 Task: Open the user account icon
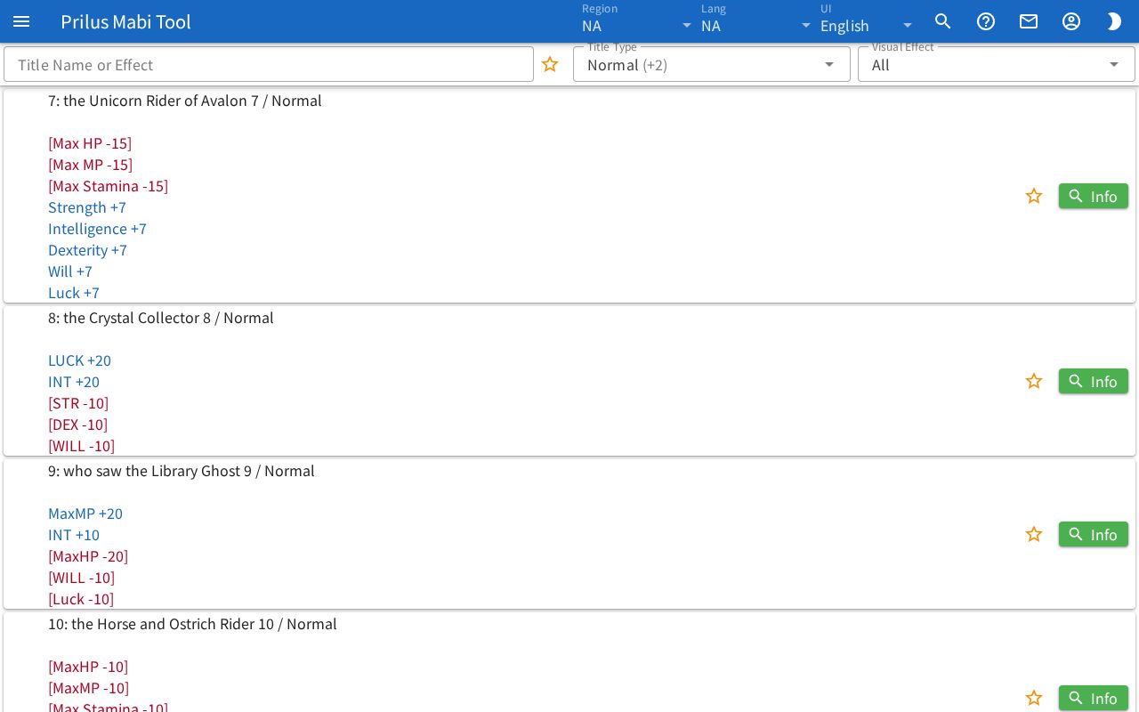click(x=1071, y=21)
